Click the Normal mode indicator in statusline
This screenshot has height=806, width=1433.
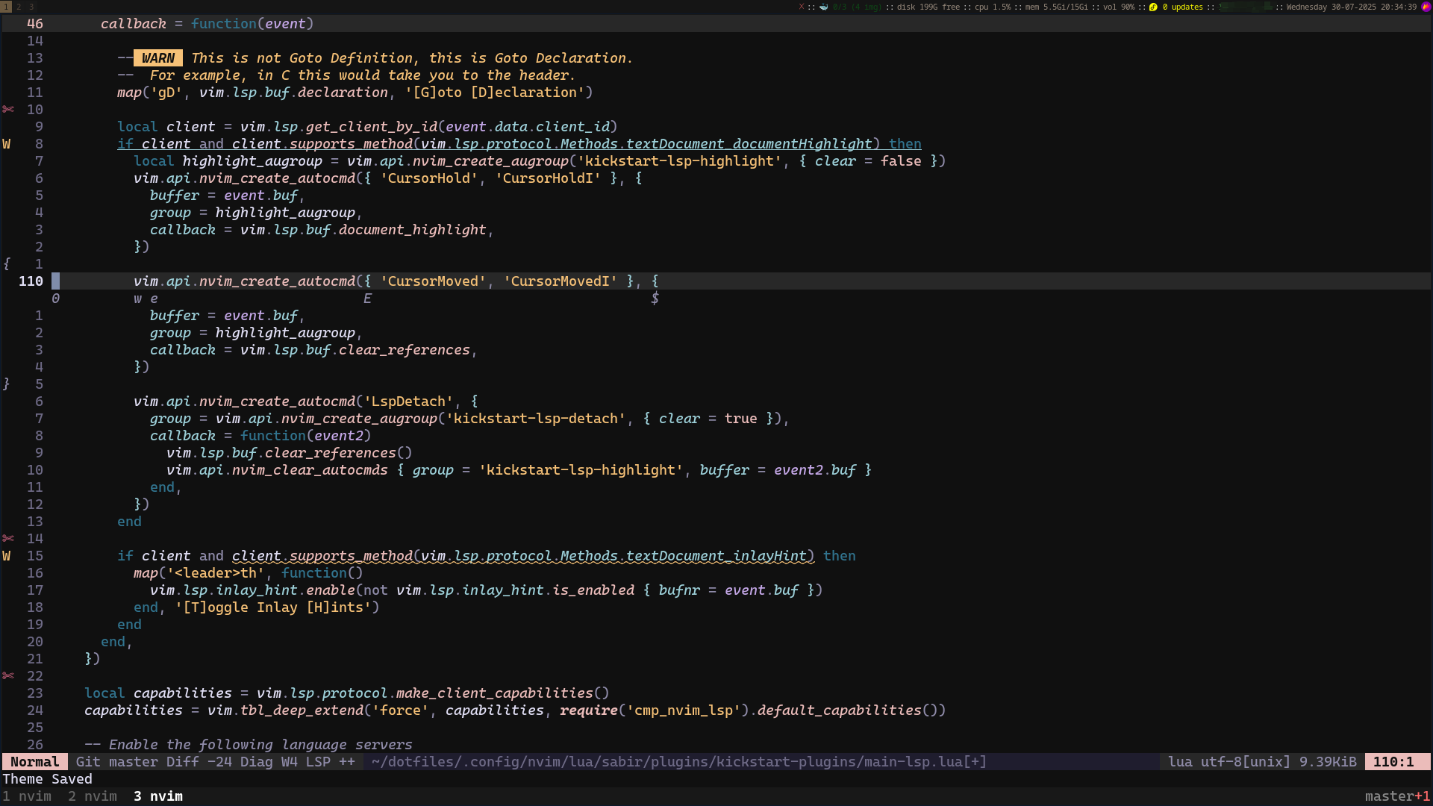click(x=34, y=762)
